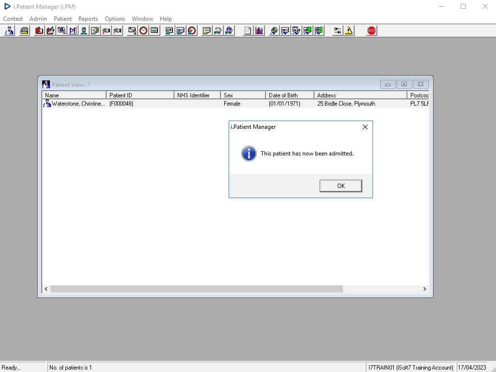Click the globe disc toolbar icon
This screenshot has height=372, width=496.
point(274,31)
